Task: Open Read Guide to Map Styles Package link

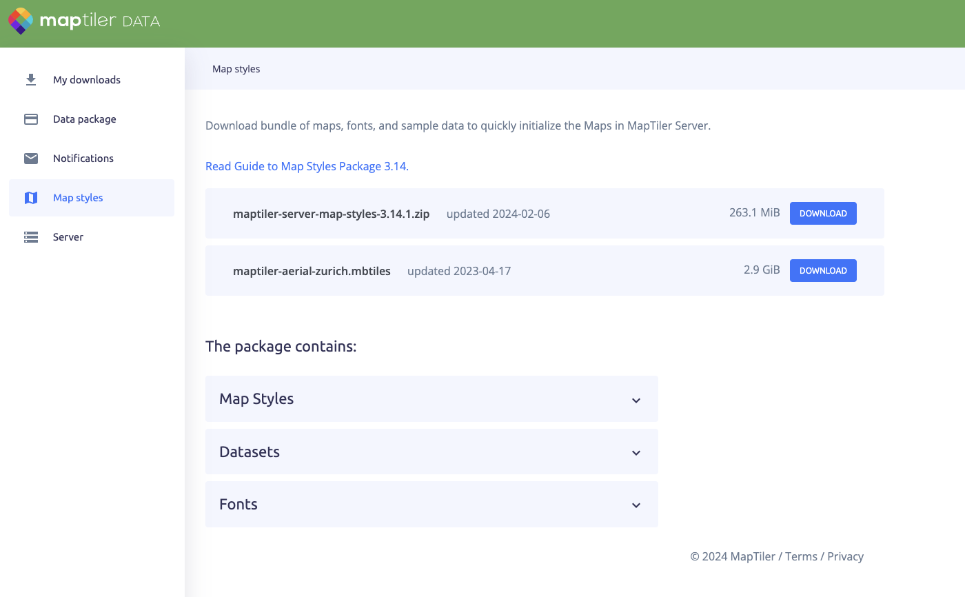Action: (x=306, y=166)
